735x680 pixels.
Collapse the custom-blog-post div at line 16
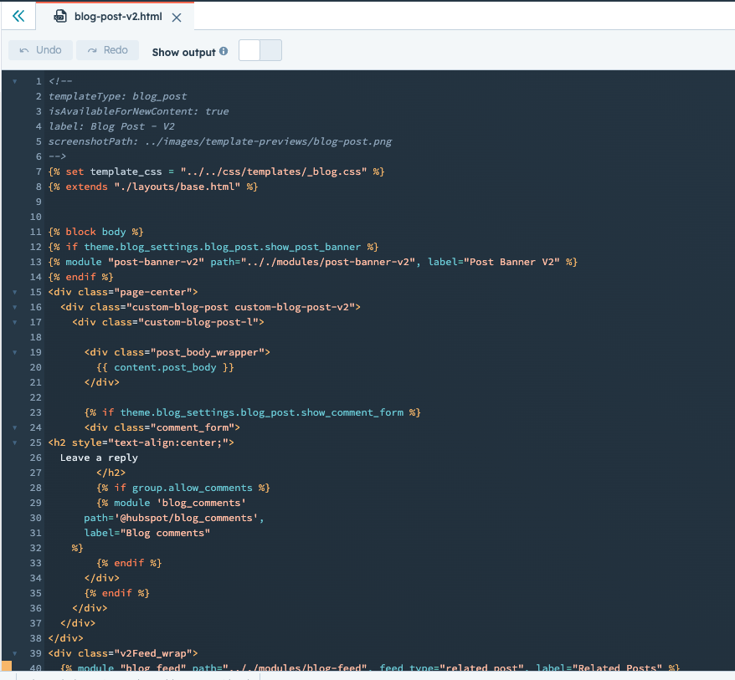(x=14, y=307)
